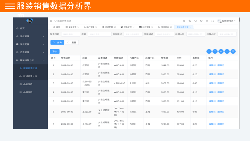Click the round search toggle button above table
This screenshot has height=141, width=250.
[x=215, y=51]
